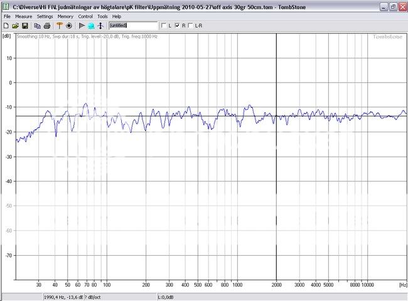Start measurement with the play arrow icon
Viewport: 408px width, 301px height.
[82, 26]
